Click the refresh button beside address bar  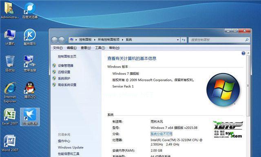coord(184,40)
